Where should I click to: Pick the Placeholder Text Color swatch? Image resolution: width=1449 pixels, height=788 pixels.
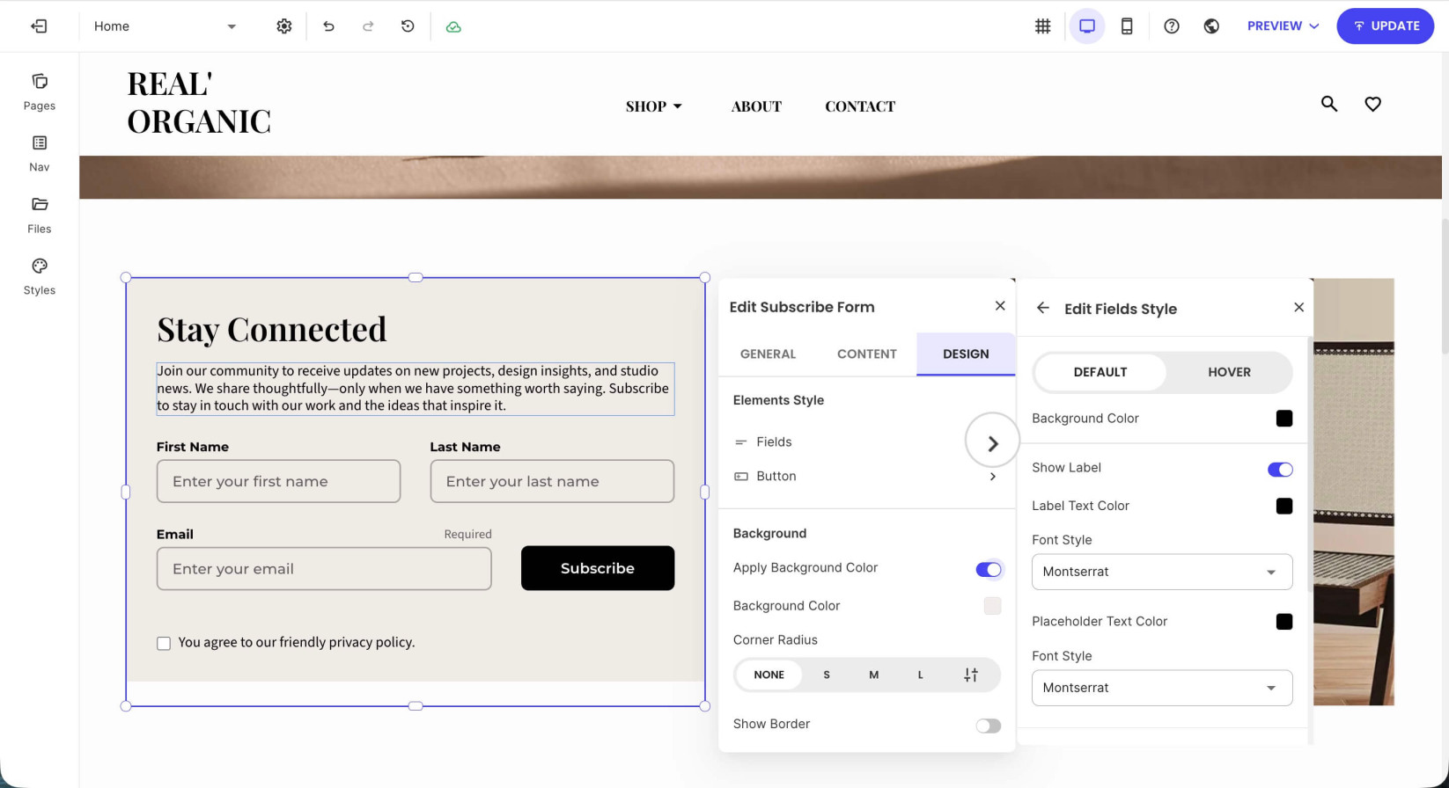pos(1284,622)
